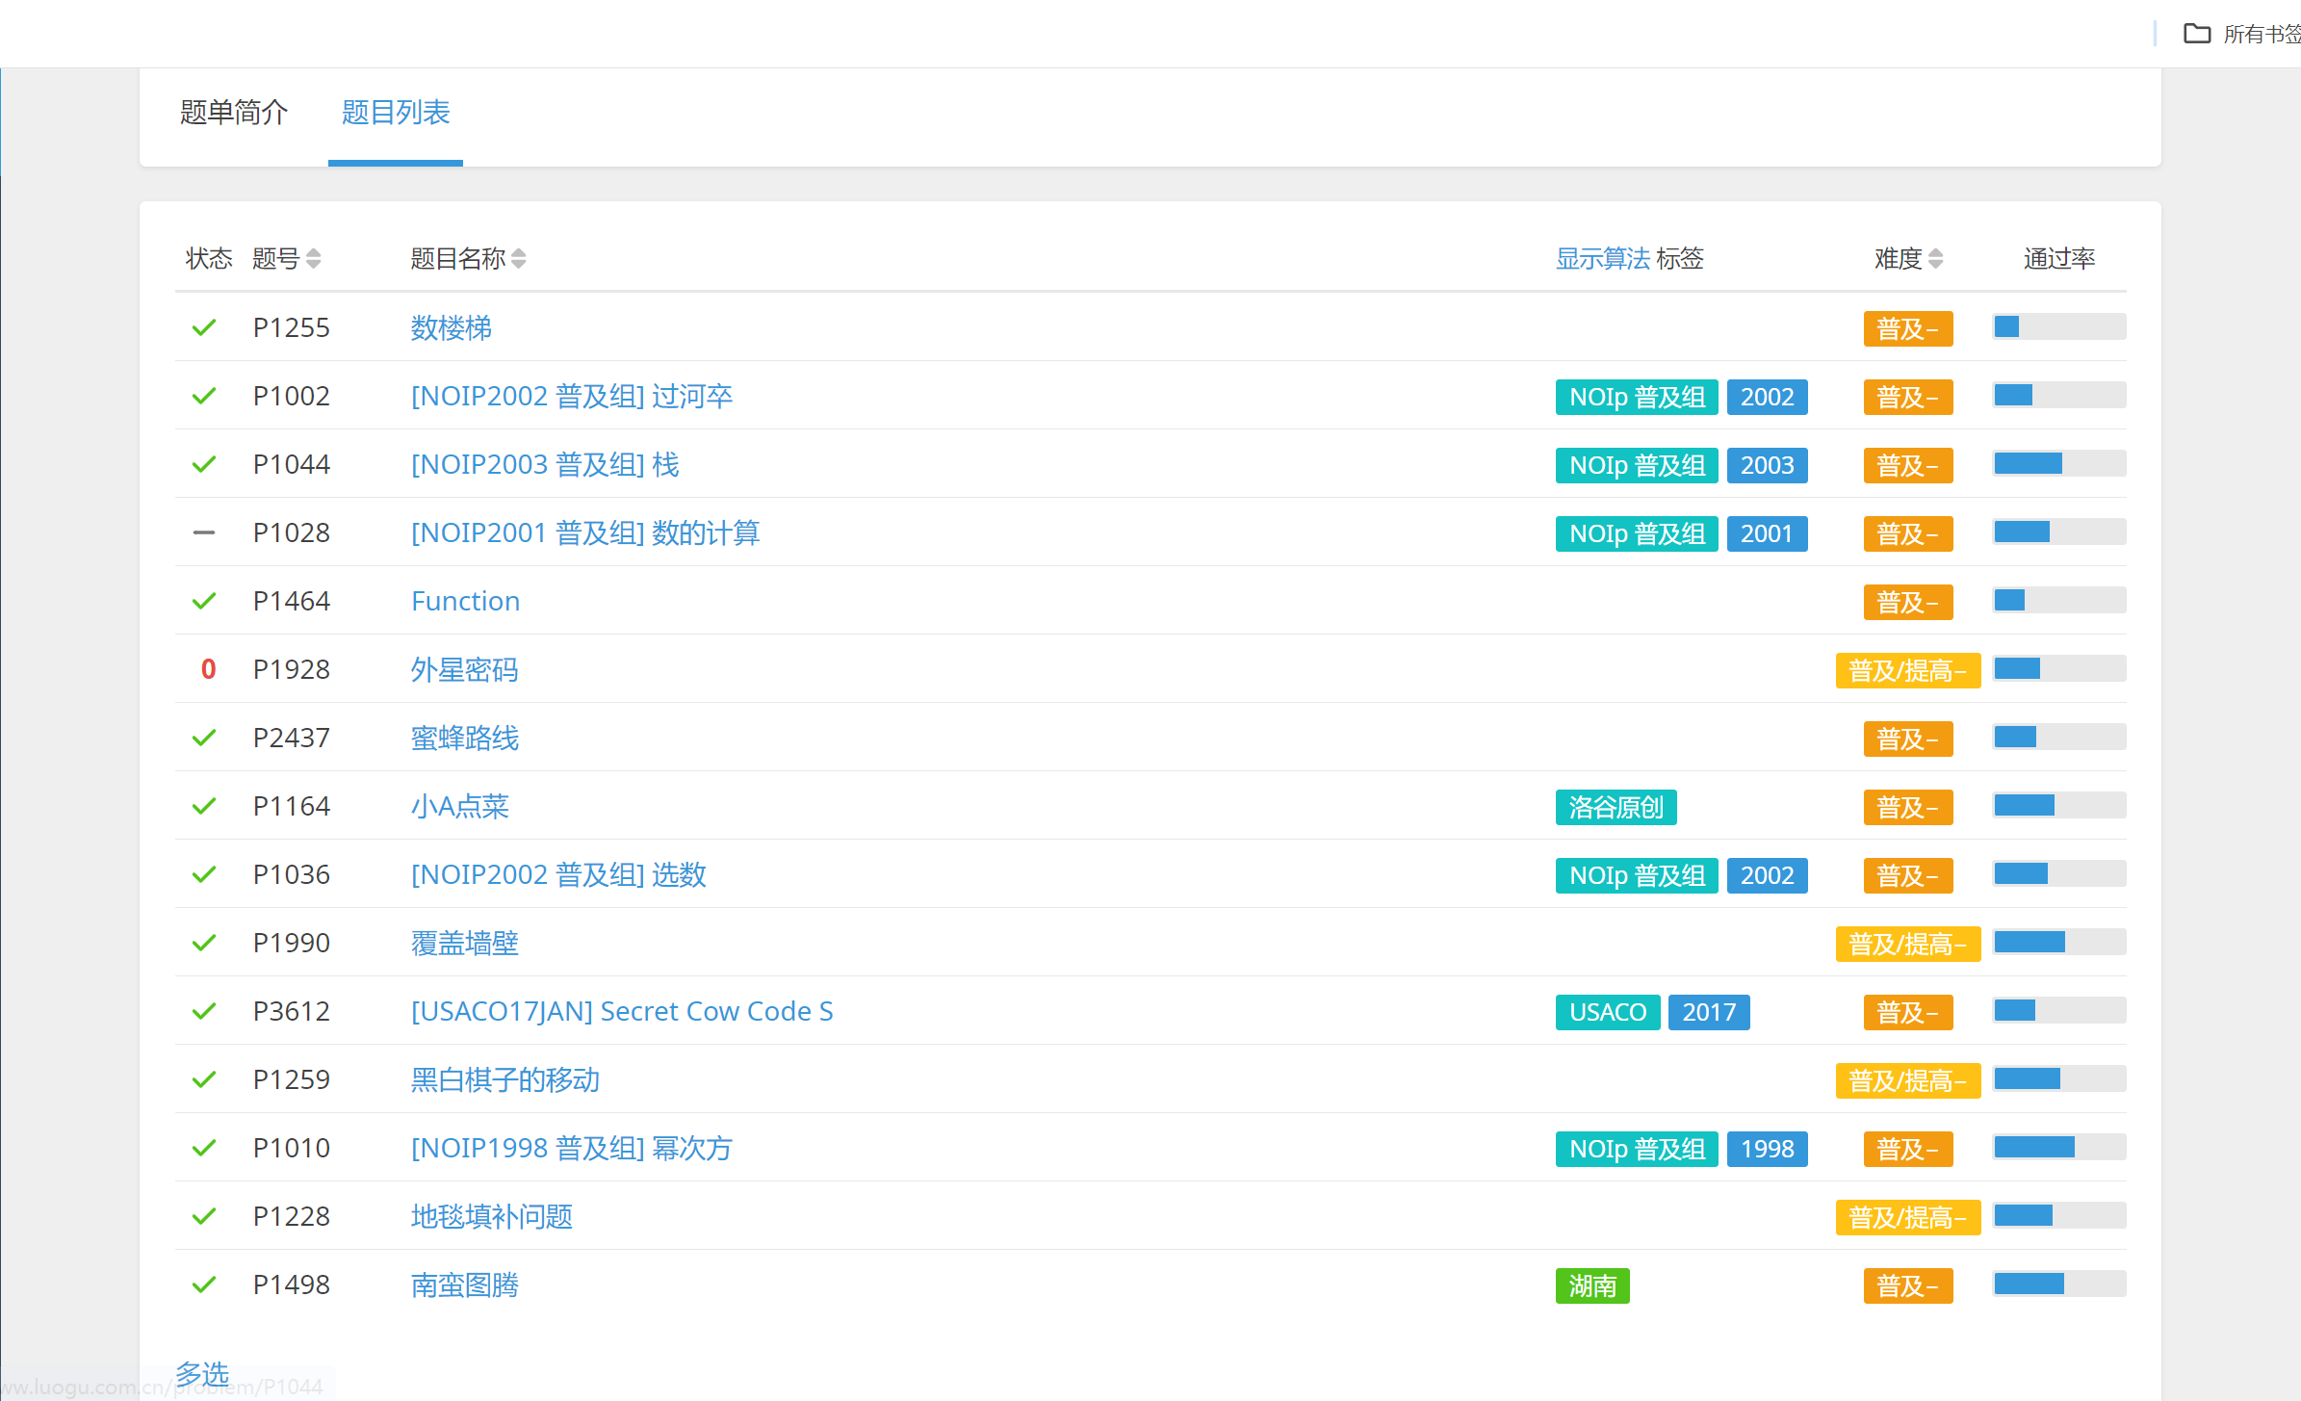Sort the list by 题号 column arrows
2301x1401 pixels.
click(313, 258)
